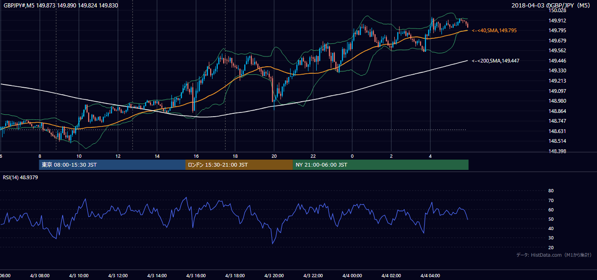Click the '4/3 08:00' bottom time label
The width and height of the screenshot is (597, 280).
[x=39, y=276]
